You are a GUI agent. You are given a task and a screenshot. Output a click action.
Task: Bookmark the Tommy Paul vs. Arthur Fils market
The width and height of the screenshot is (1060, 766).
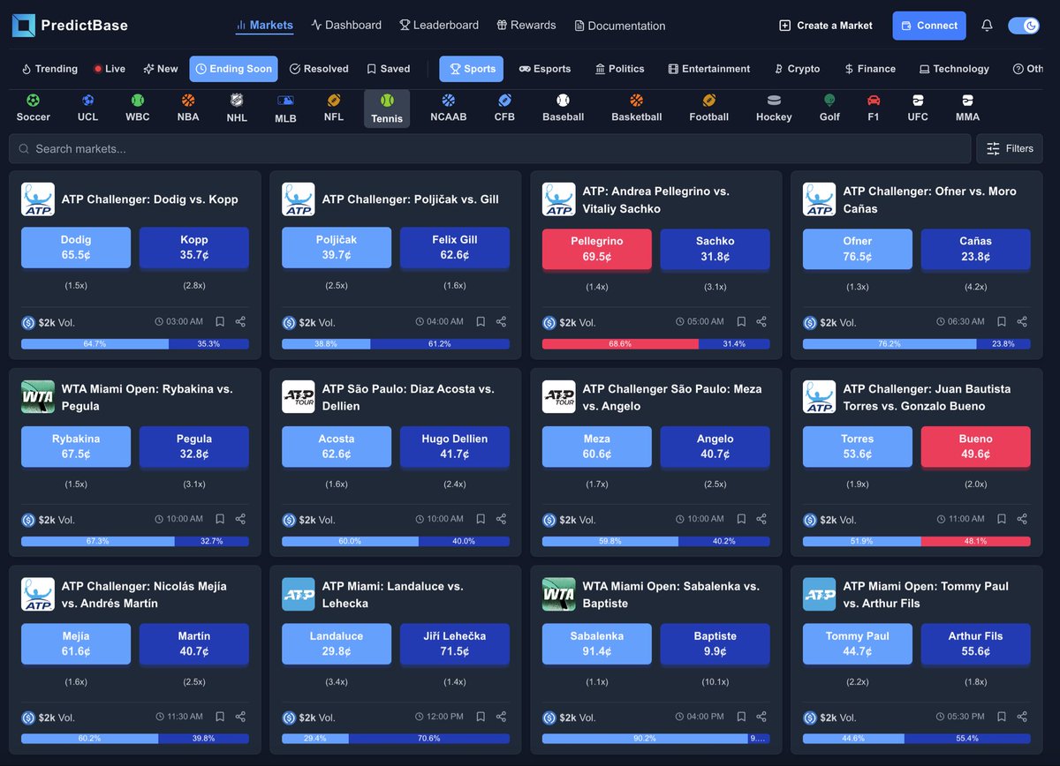(x=1002, y=717)
